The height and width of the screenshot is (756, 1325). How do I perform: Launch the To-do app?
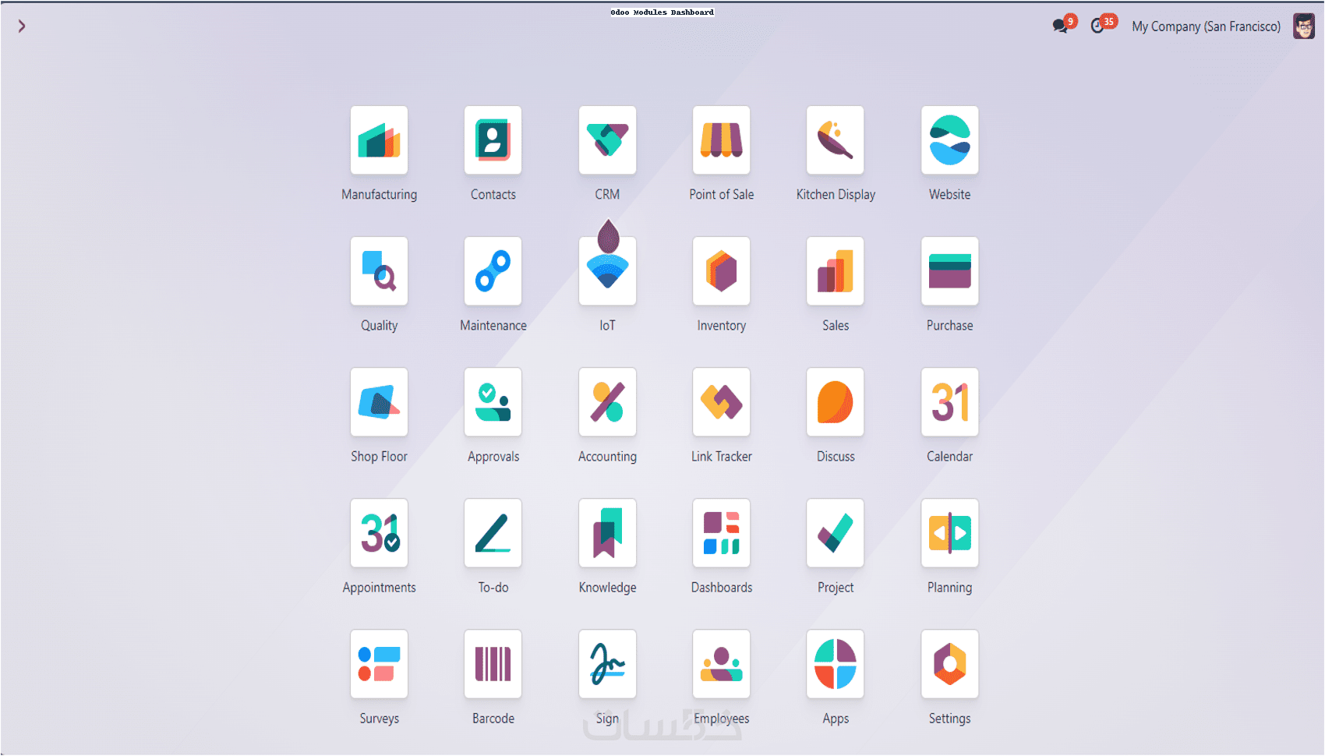(493, 533)
